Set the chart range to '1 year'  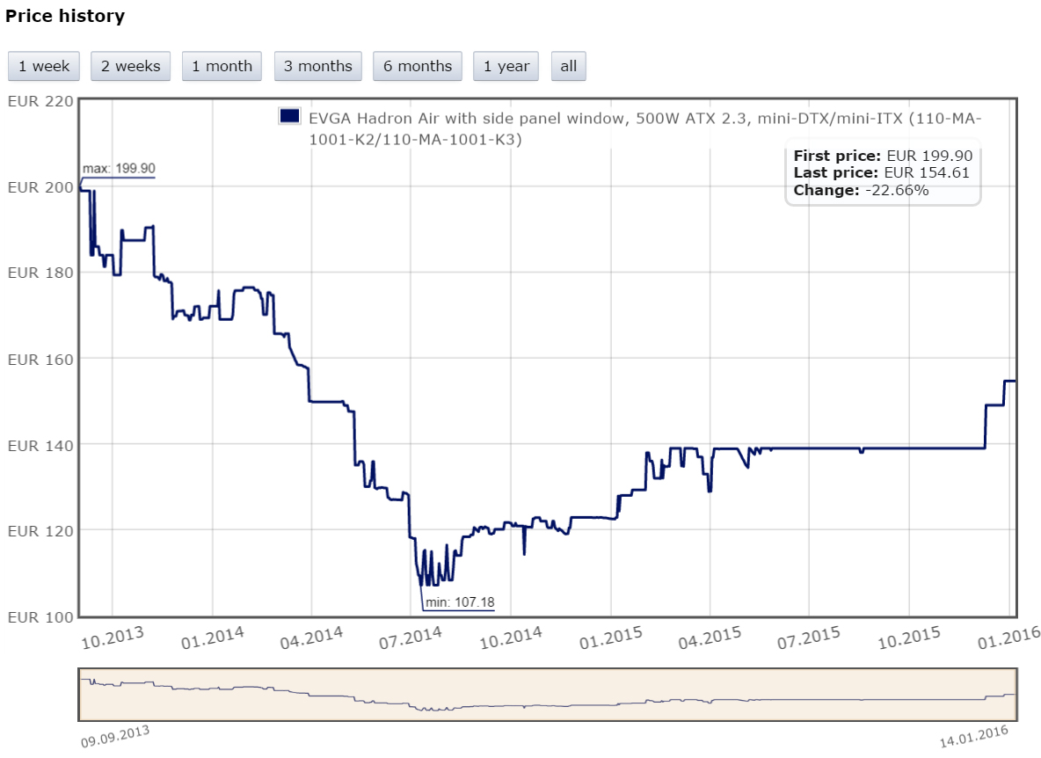[506, 66]
